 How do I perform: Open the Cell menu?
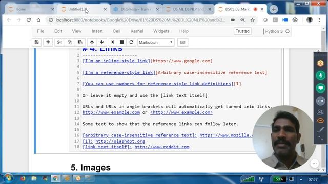coord(116,31)
